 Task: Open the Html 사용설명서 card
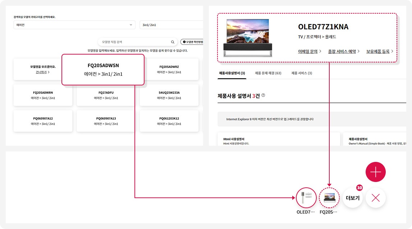click(279, 139)
